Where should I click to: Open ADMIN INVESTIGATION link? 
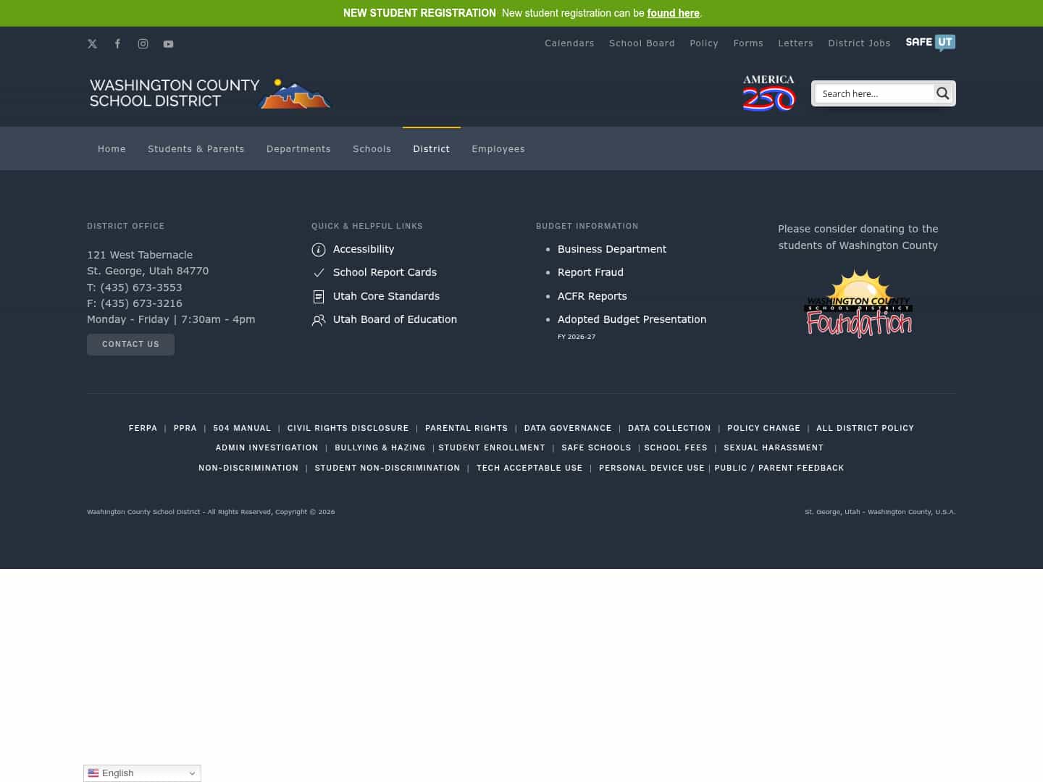pyautogui.click(x=267, y=448)
